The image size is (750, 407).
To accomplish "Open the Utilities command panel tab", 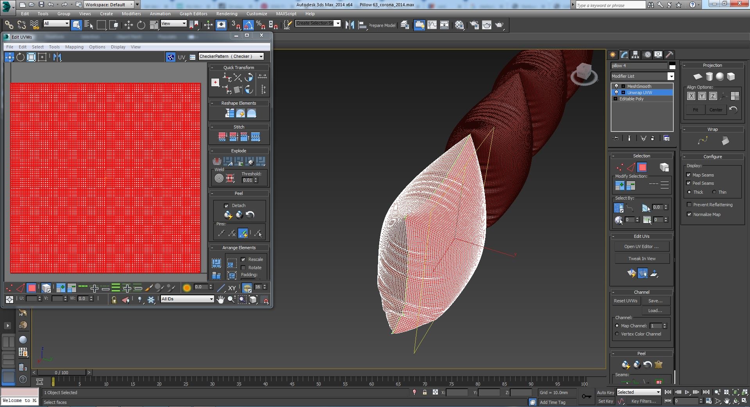I will [670, 55].
